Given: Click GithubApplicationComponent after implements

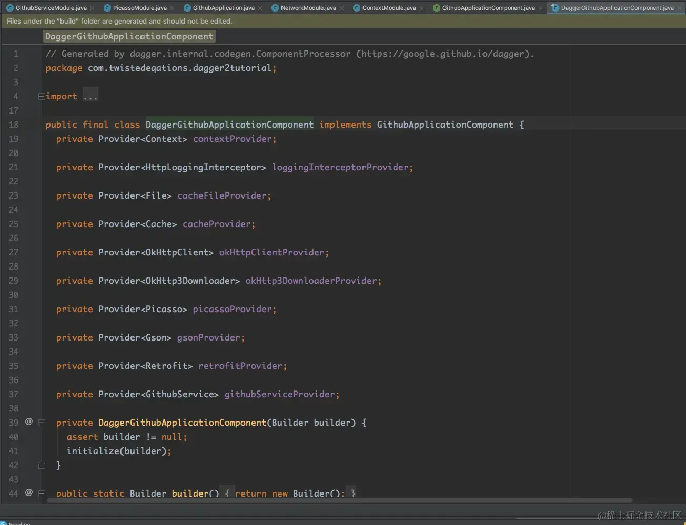Looking at the screenshot, I should 445,125.
